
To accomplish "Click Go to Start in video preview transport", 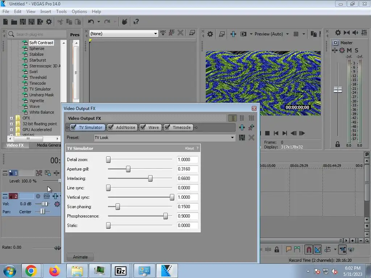I will [276, 133].
